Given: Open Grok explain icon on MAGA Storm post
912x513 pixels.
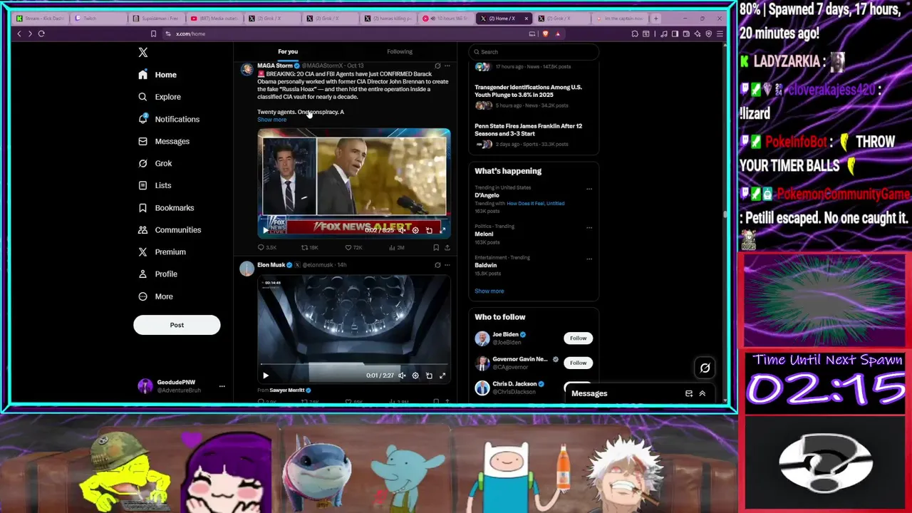Looking at the screenshot, I should tap(437, 66).
